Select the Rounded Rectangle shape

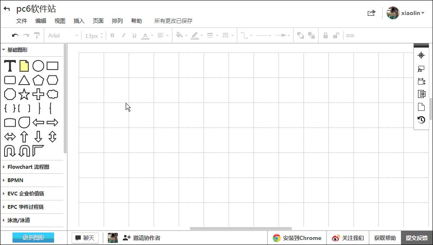pyautogui.click(x=10, y=80)
